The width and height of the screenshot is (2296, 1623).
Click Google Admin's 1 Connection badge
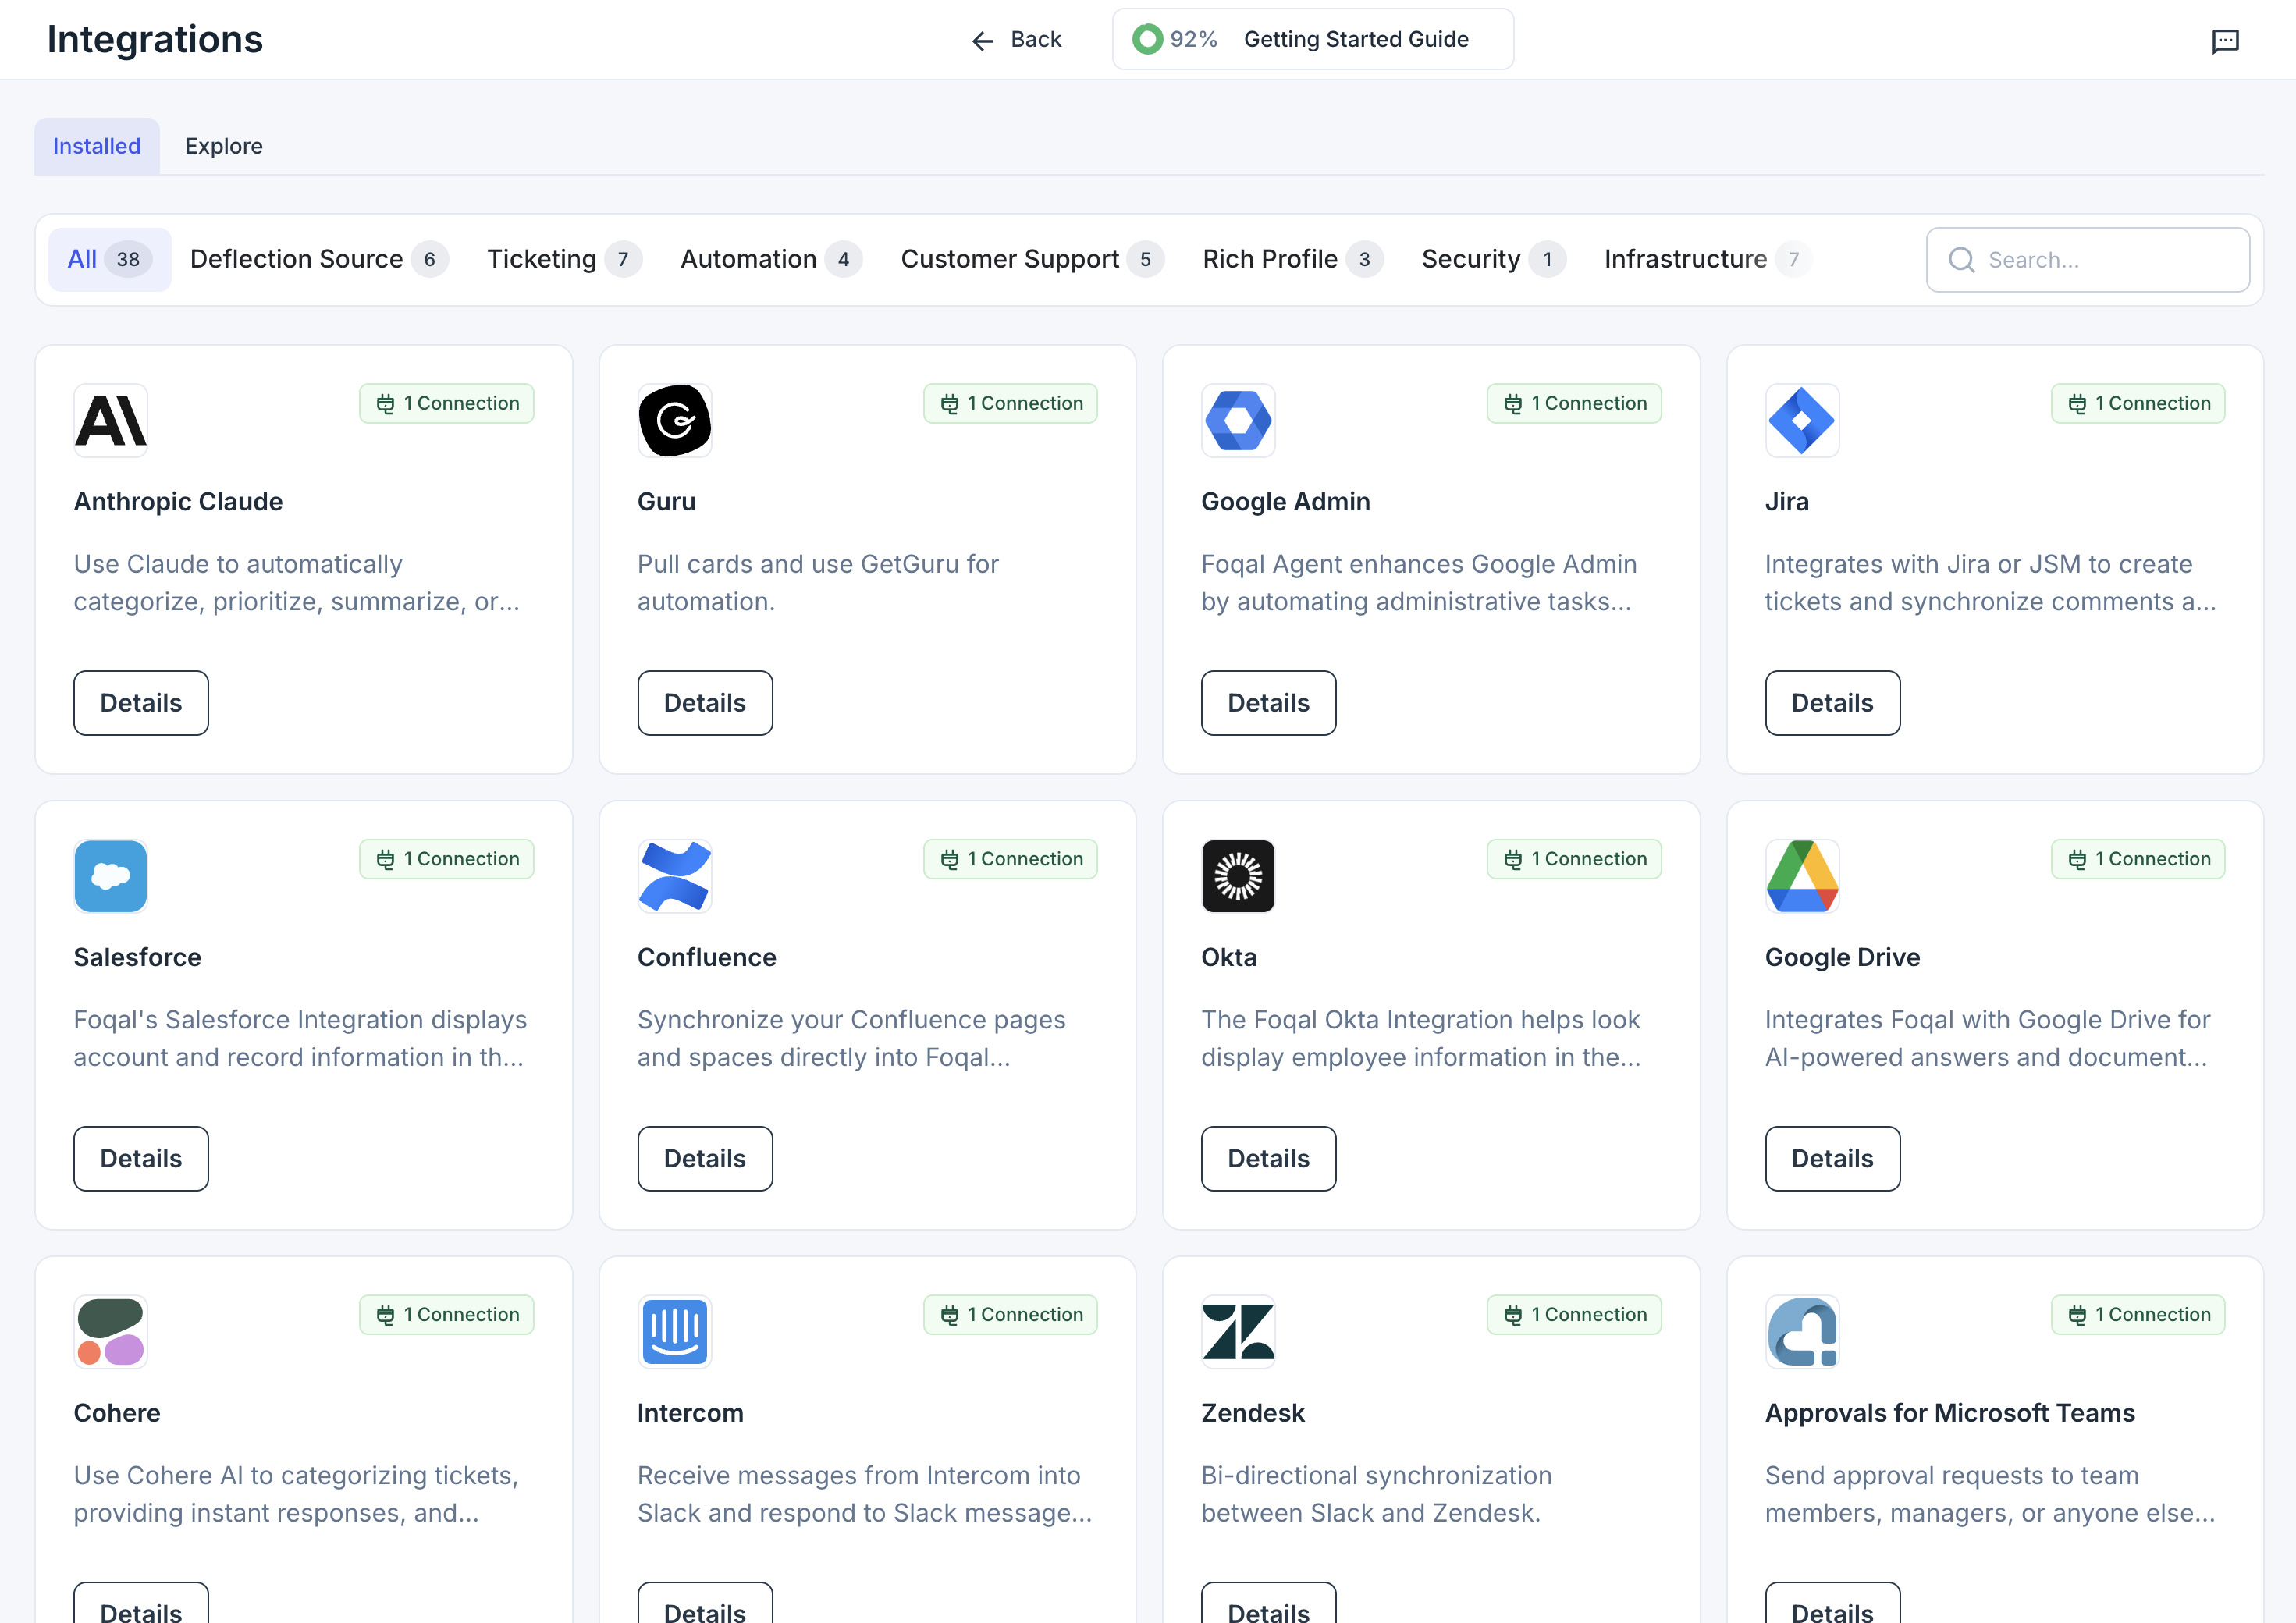pos(1574,404)
